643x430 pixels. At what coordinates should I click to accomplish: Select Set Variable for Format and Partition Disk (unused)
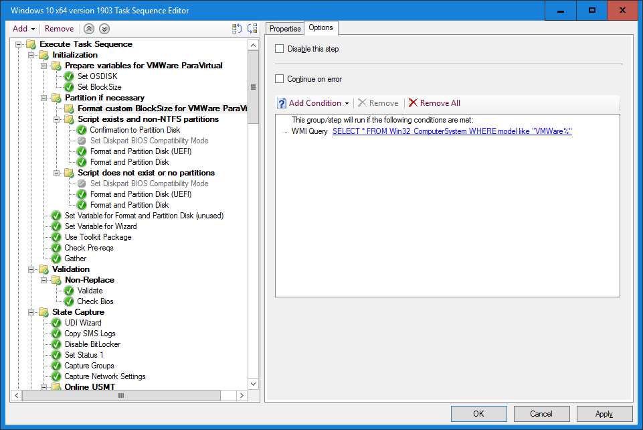coord(144,216)
